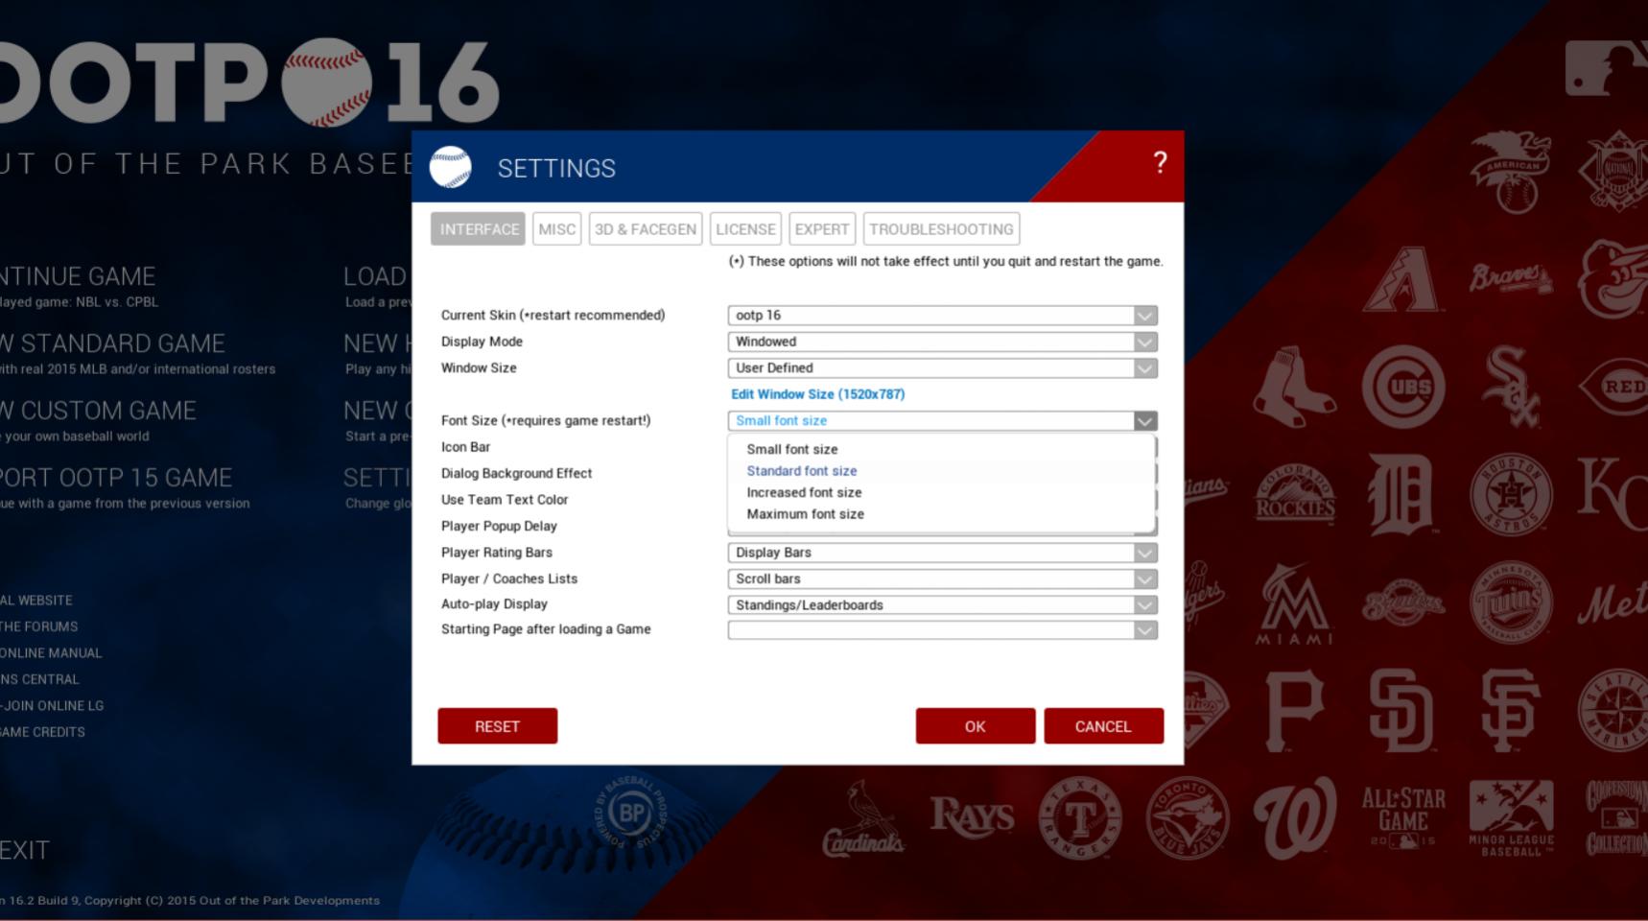Click the RESET button
The image size is (1648, 921).
coord(497,726)
